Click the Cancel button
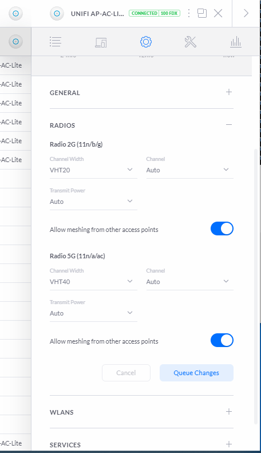Screen dimensions: 261x453 point(126,373)
